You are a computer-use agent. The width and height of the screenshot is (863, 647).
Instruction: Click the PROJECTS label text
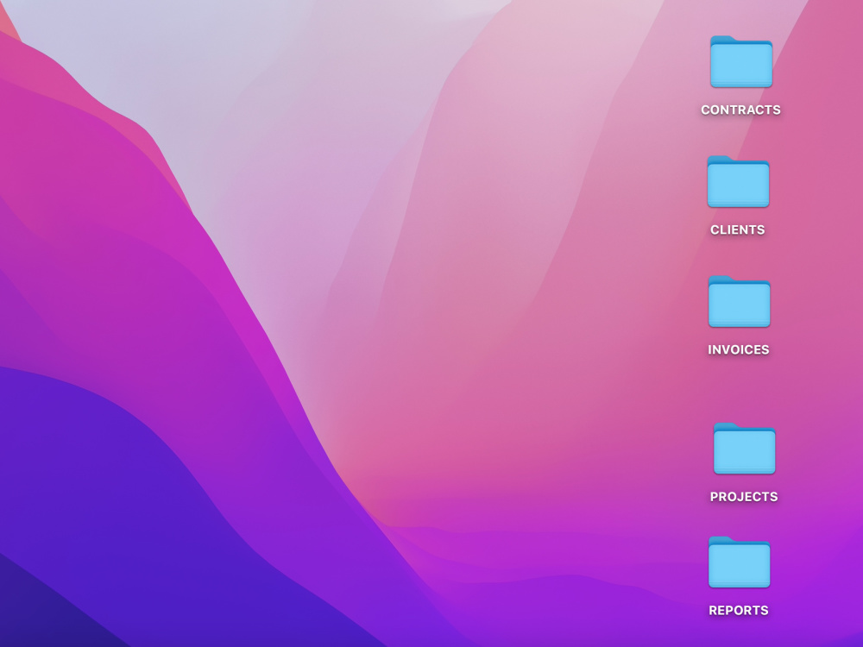(x=744, y=497)
